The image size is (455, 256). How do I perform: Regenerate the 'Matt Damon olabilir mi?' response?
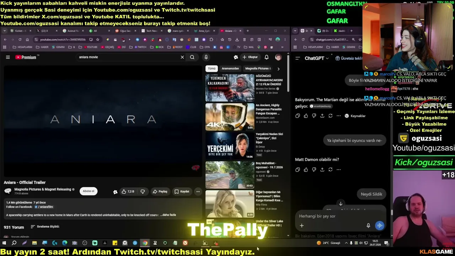[330, 170]
